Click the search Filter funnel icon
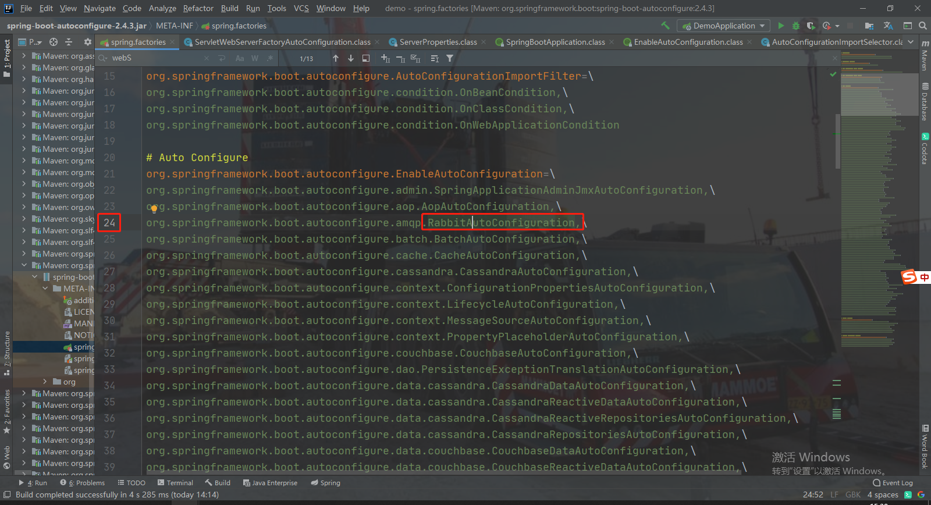 pos(450,58)
